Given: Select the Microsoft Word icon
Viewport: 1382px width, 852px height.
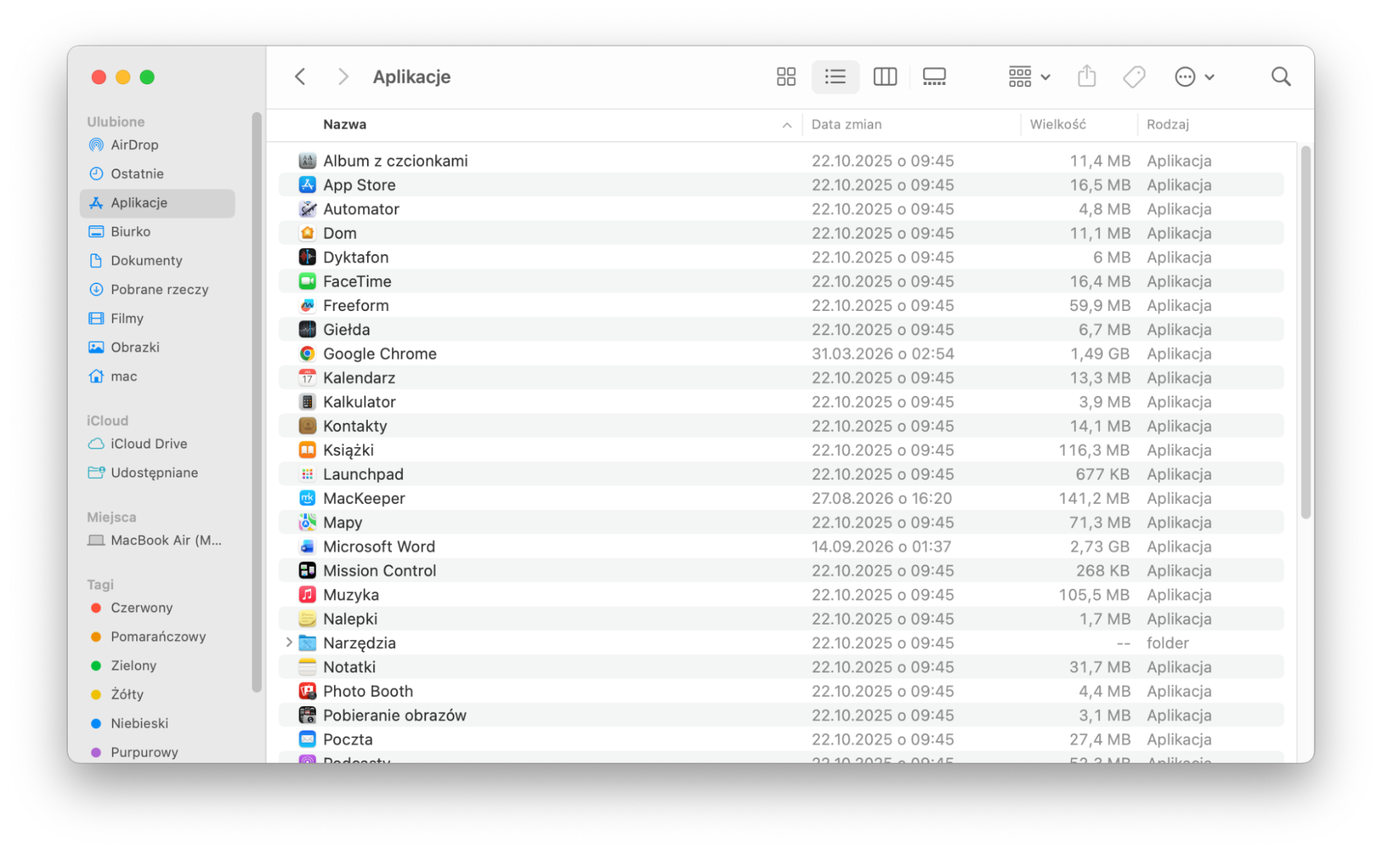Looking at the screenshot, I should coord(307,547).
